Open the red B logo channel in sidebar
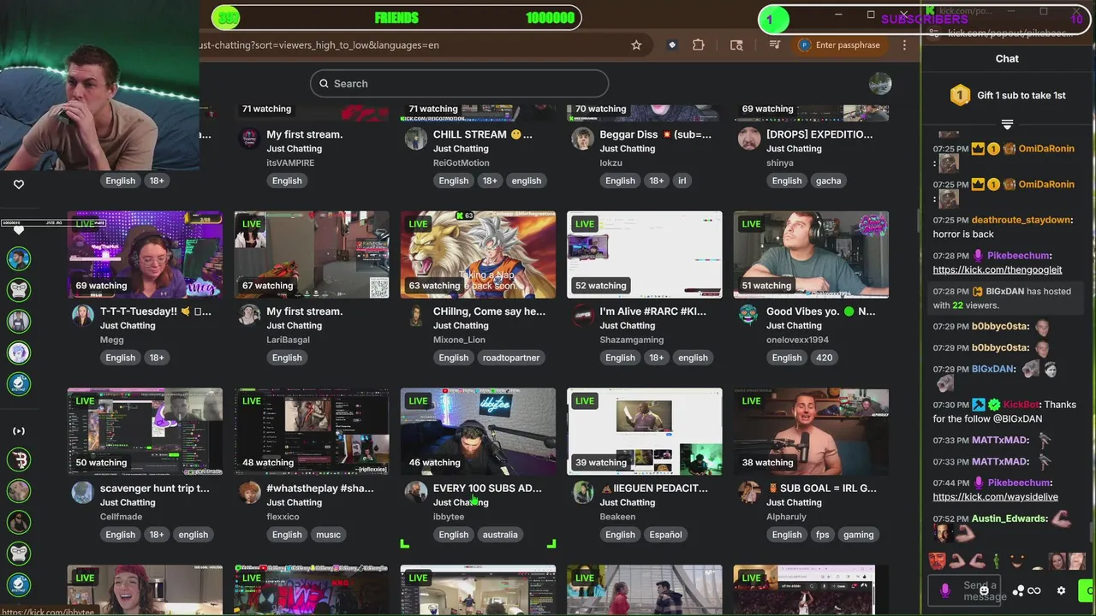 tap(19, 459)
